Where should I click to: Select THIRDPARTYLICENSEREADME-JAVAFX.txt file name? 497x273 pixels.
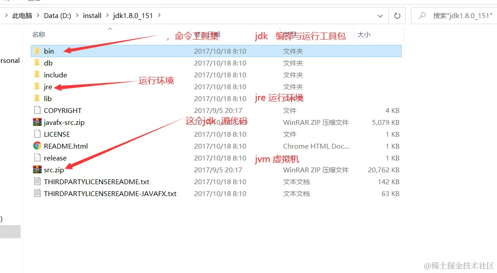pos(110,193)
